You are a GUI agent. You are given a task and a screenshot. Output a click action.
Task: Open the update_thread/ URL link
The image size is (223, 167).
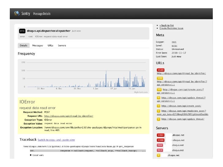click(x=183, y=119)
